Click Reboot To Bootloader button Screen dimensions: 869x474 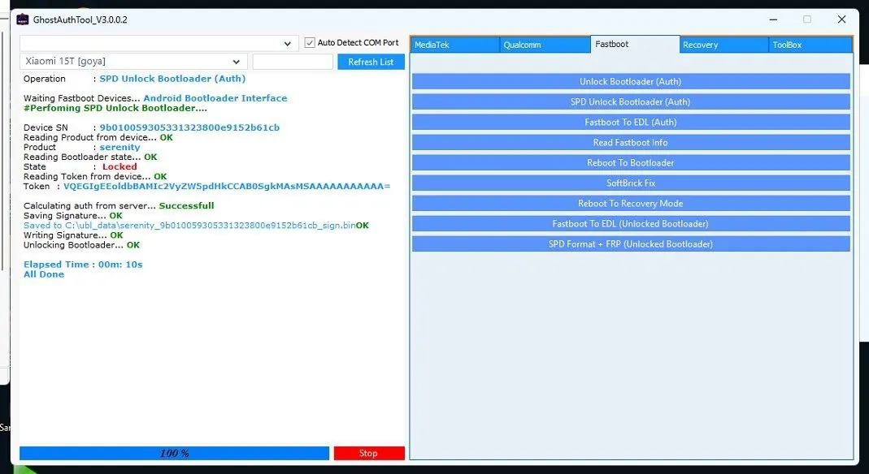[631, 162]
